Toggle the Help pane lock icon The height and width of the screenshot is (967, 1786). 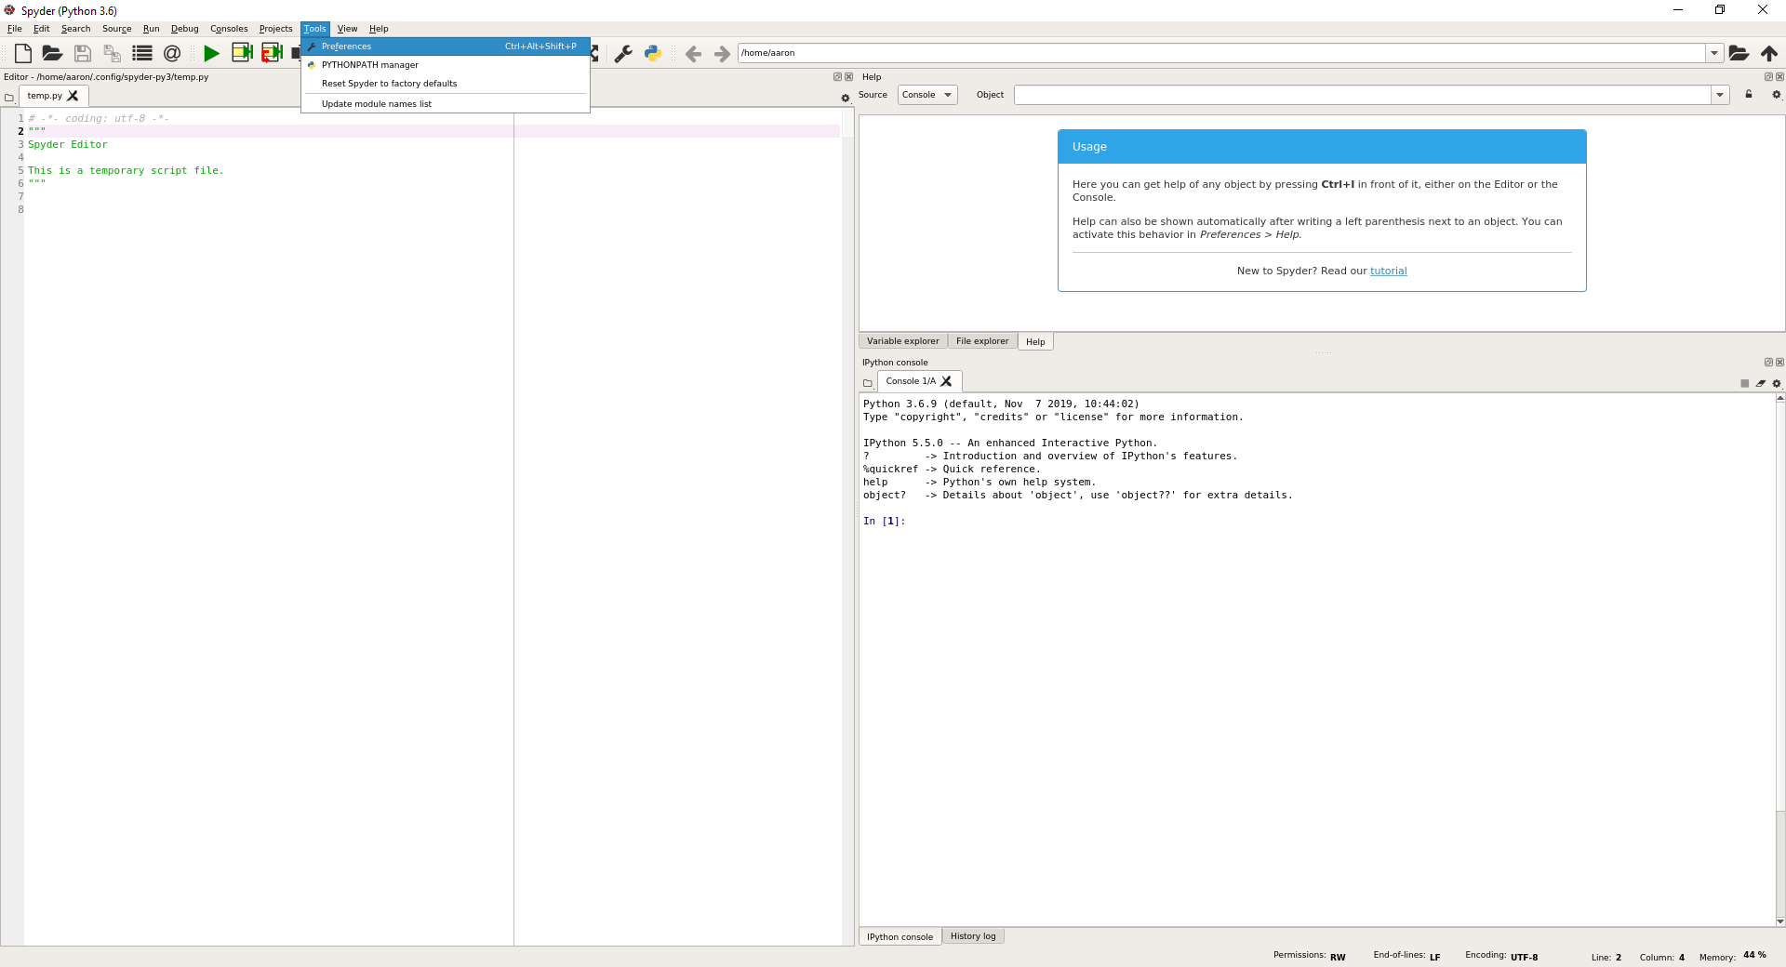1749,95
